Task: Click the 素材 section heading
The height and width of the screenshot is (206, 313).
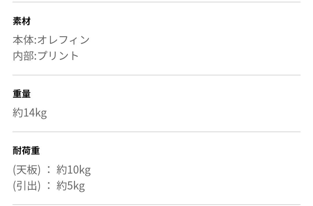Action: click(x=21, y=21)
